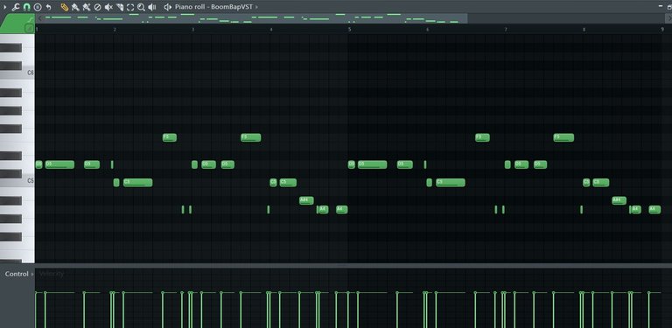
Task: Select the Slice tool
Action: click(120, 7)
